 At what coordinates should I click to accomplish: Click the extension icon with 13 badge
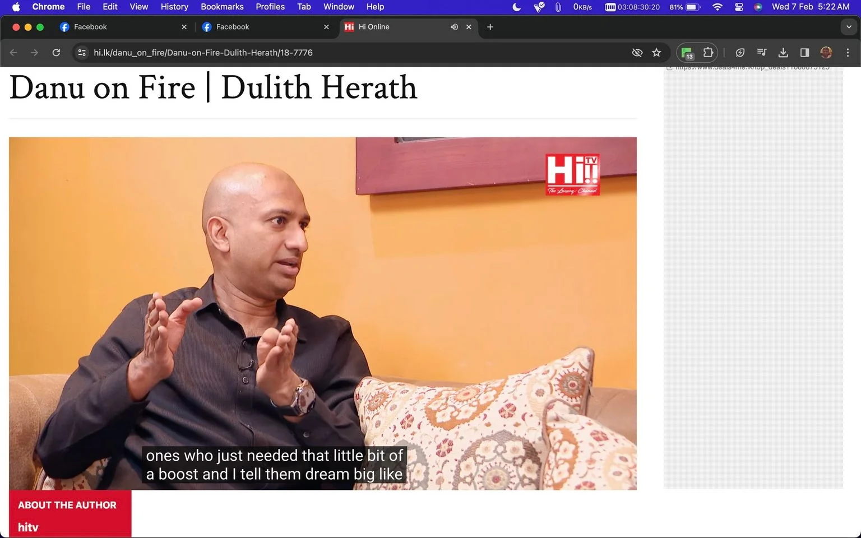coord(687,53)
